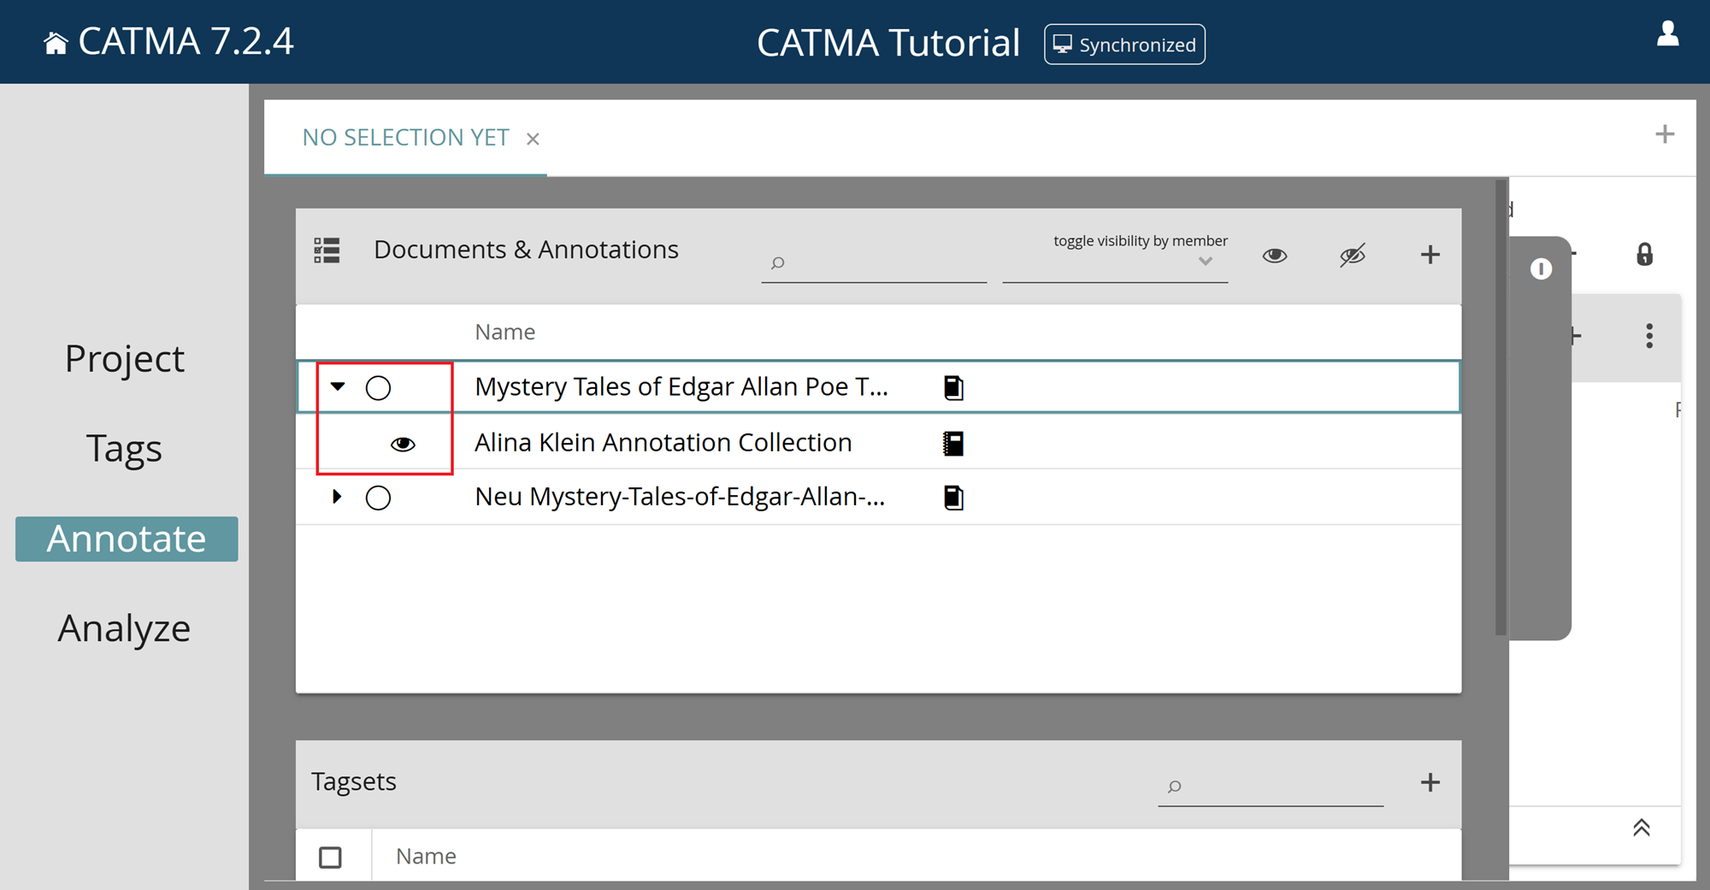This screenshot has width=1710, height=890.
Task: Show all annotation collections via eye icon
Action: click(1274, 254)
